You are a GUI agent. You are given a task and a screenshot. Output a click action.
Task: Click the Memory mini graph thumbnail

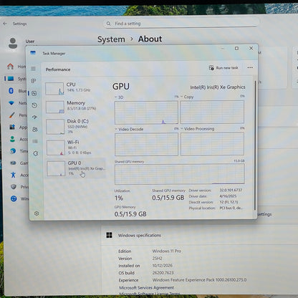[55, 107]
